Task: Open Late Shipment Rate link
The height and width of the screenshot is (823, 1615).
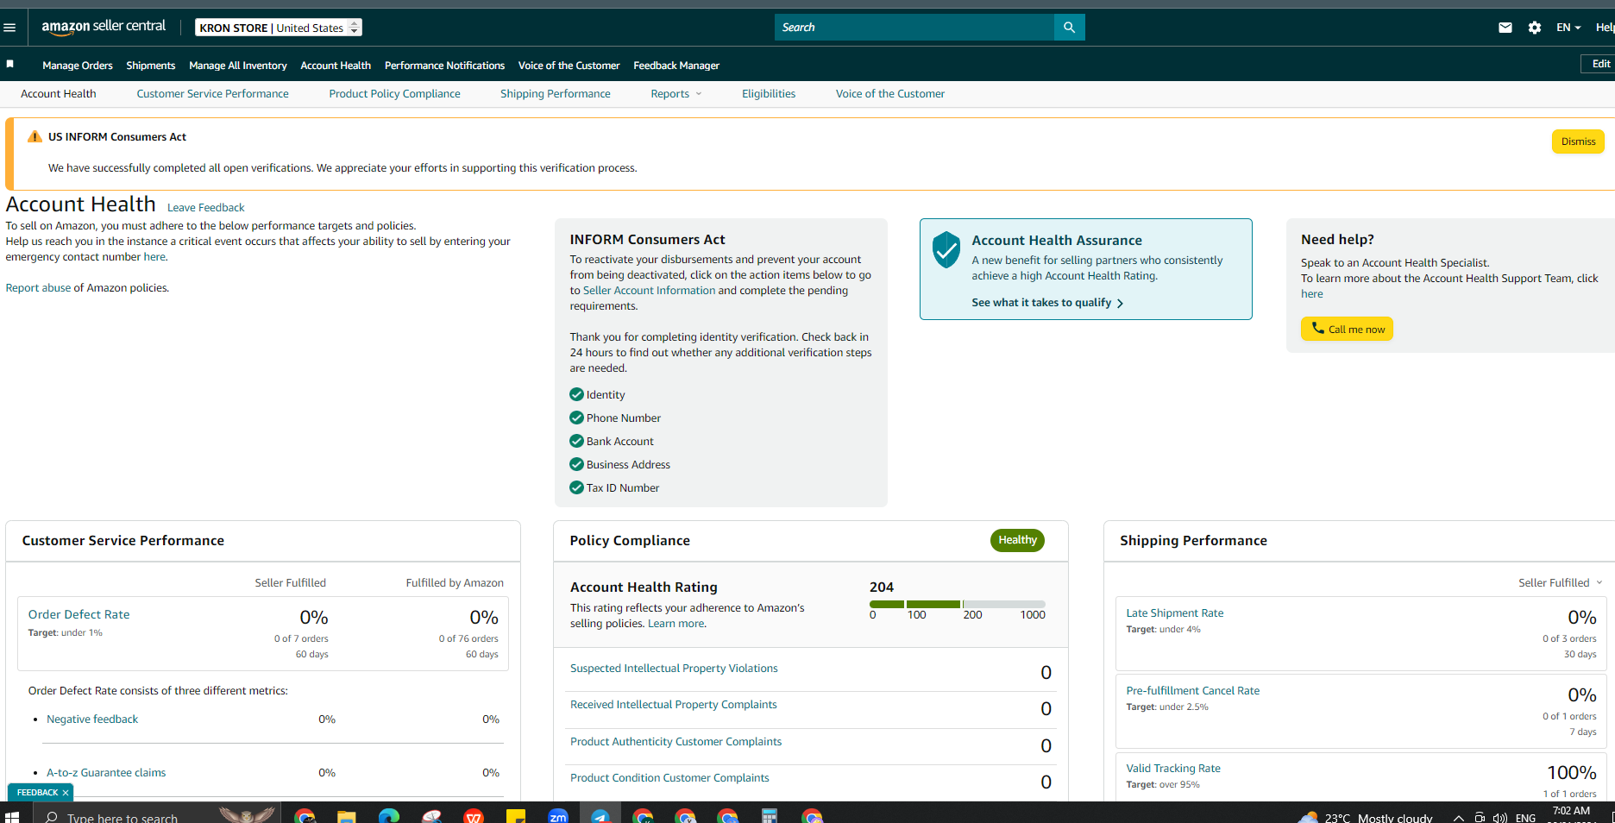Action: tap(1175, 613)
